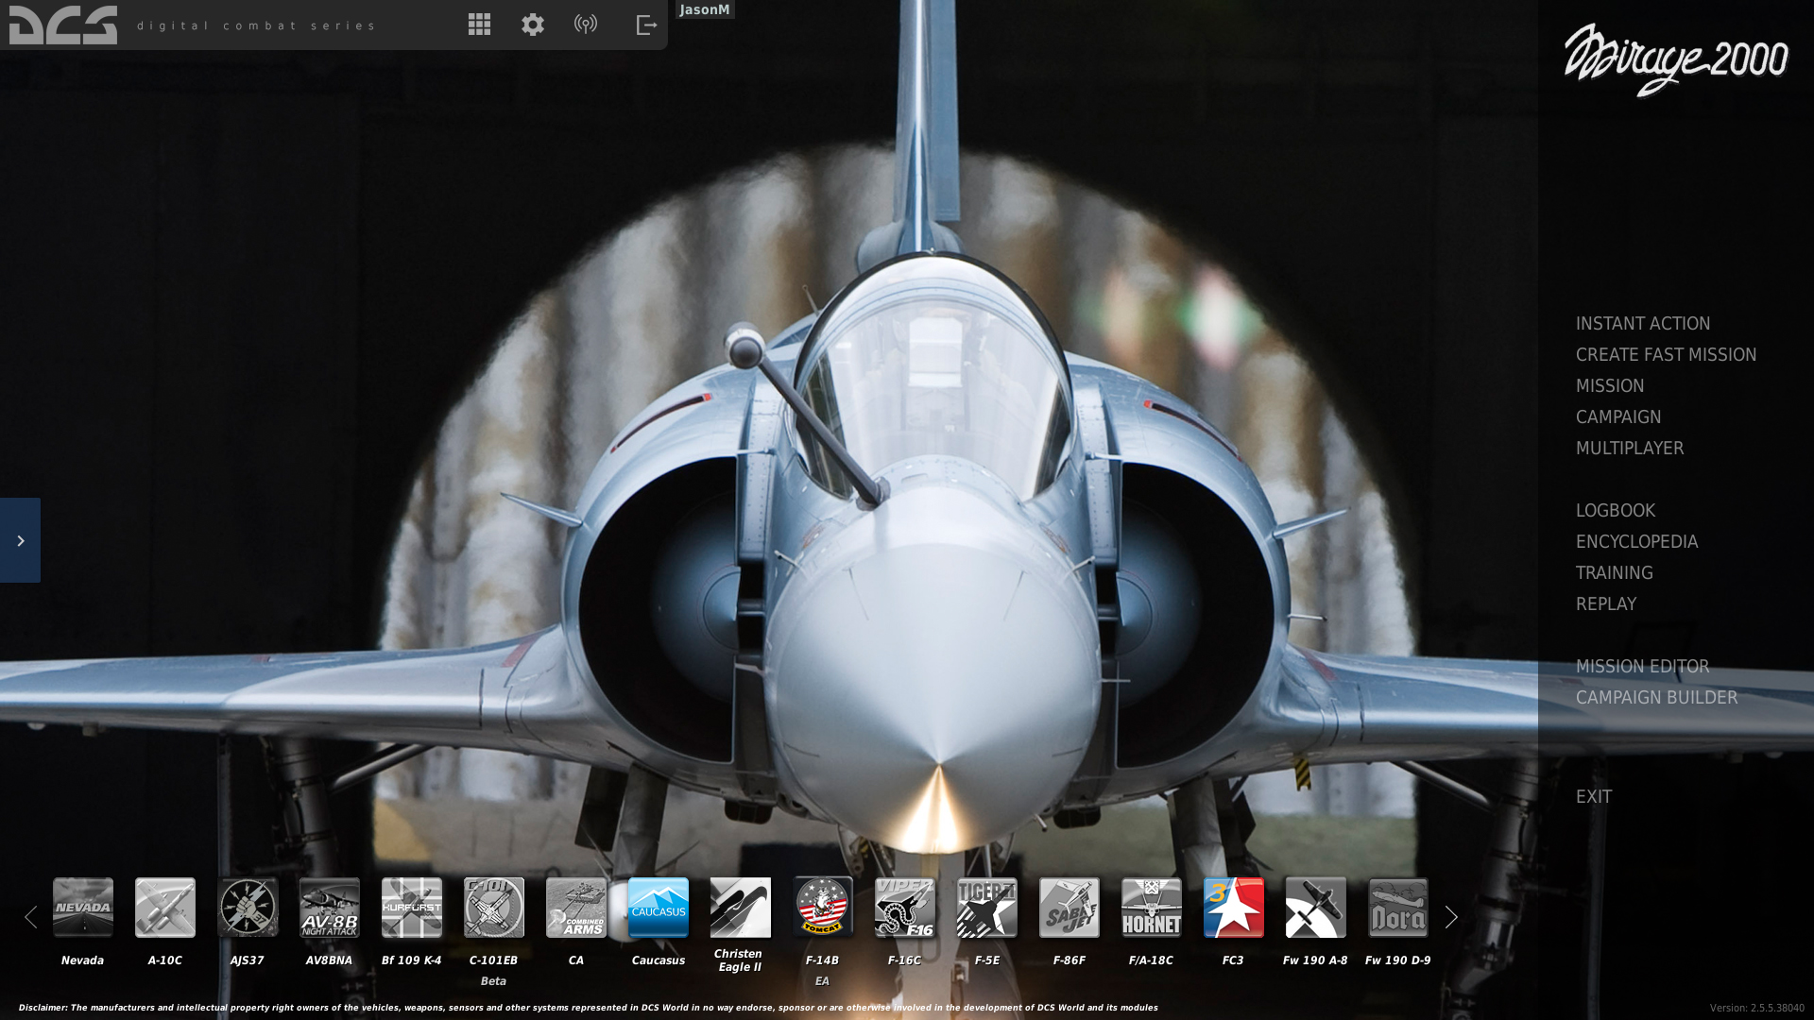Open the INSTANT ACTION menu
This screenshot has width=1814, height=1020.
tap(1642, 323)
